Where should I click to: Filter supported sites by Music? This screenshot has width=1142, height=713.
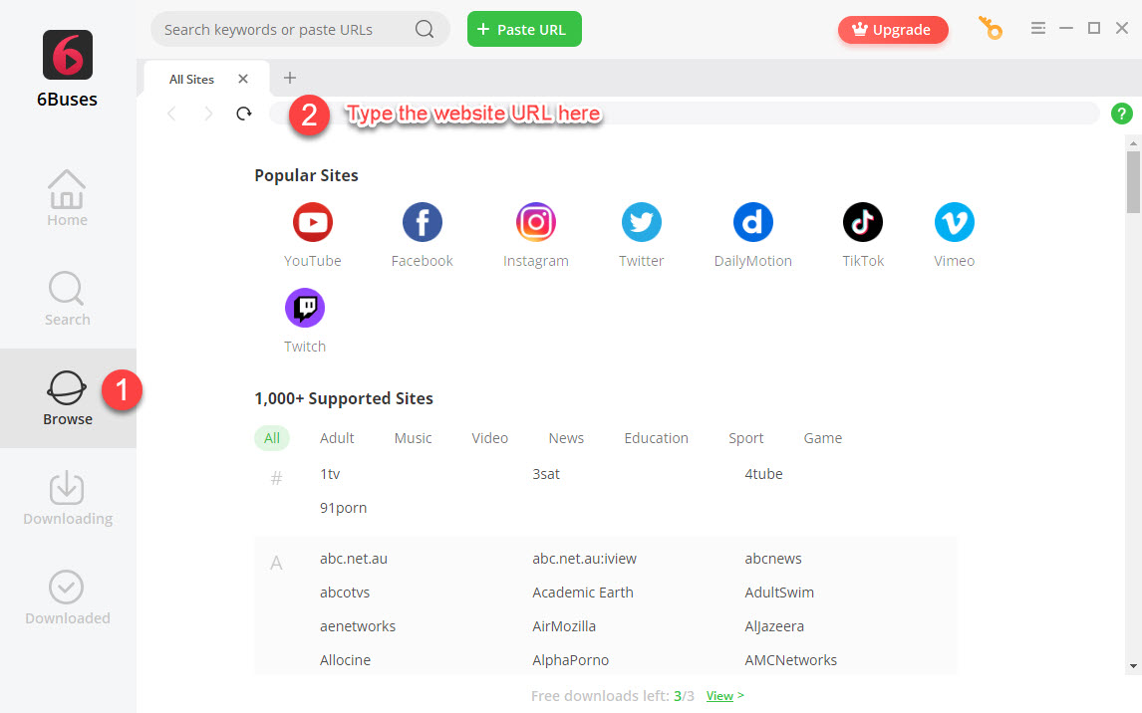coord(413,438)
